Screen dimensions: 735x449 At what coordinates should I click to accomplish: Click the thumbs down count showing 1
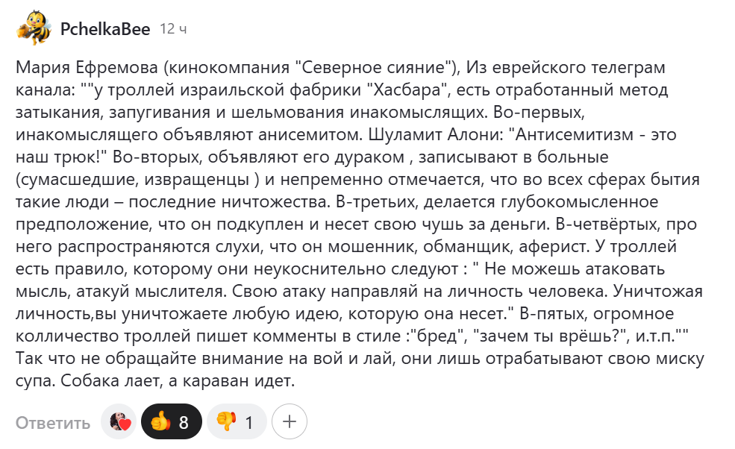pyautogui.click(x=248, y=421)
